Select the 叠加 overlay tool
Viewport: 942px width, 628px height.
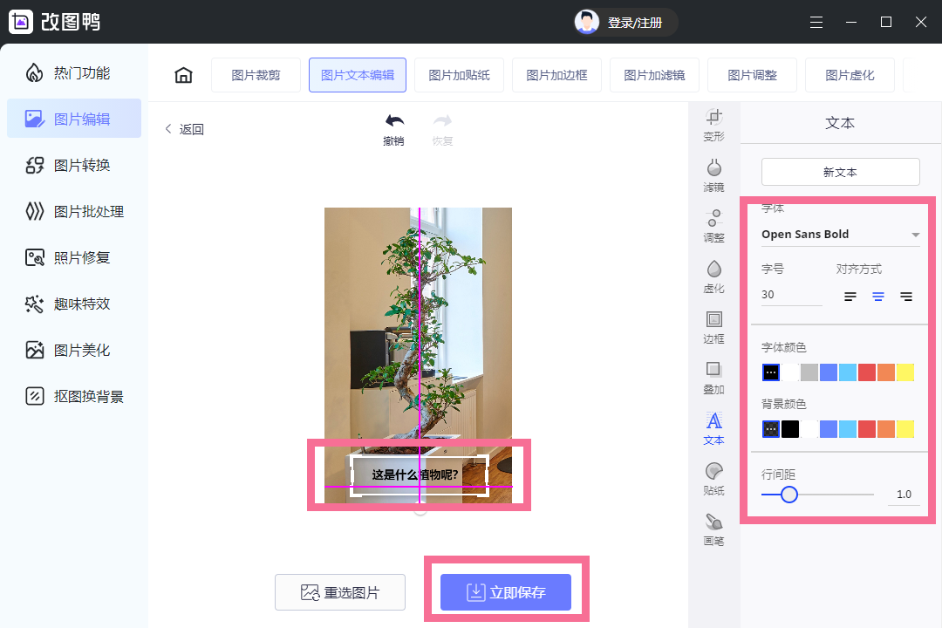[713, 378]
